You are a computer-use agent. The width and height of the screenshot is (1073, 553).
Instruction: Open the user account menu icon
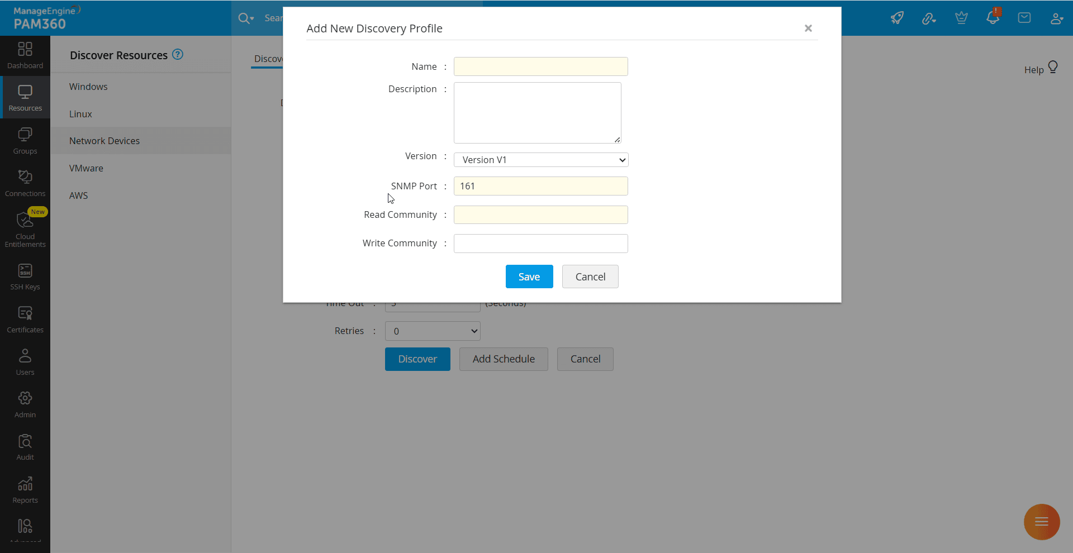[x=1056, y=18]
